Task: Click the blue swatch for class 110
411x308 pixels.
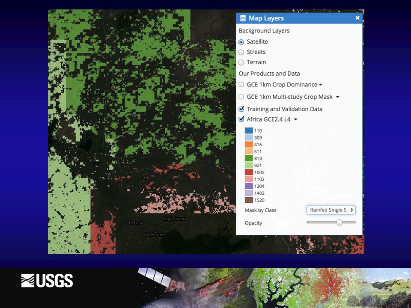Action: [249, 131]
